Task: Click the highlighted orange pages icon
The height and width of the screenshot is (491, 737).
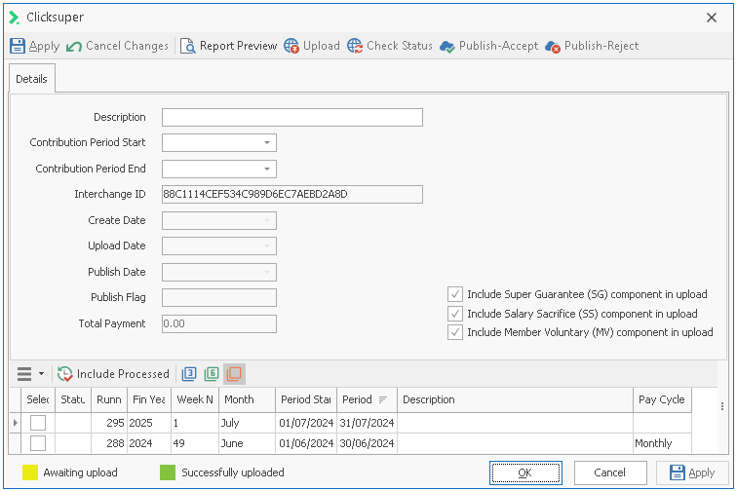Action: point(234,374)
